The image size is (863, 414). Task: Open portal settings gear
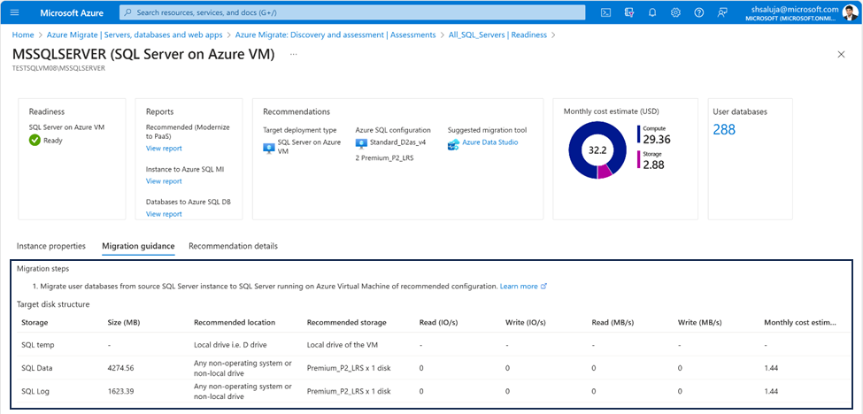[676, 12]
